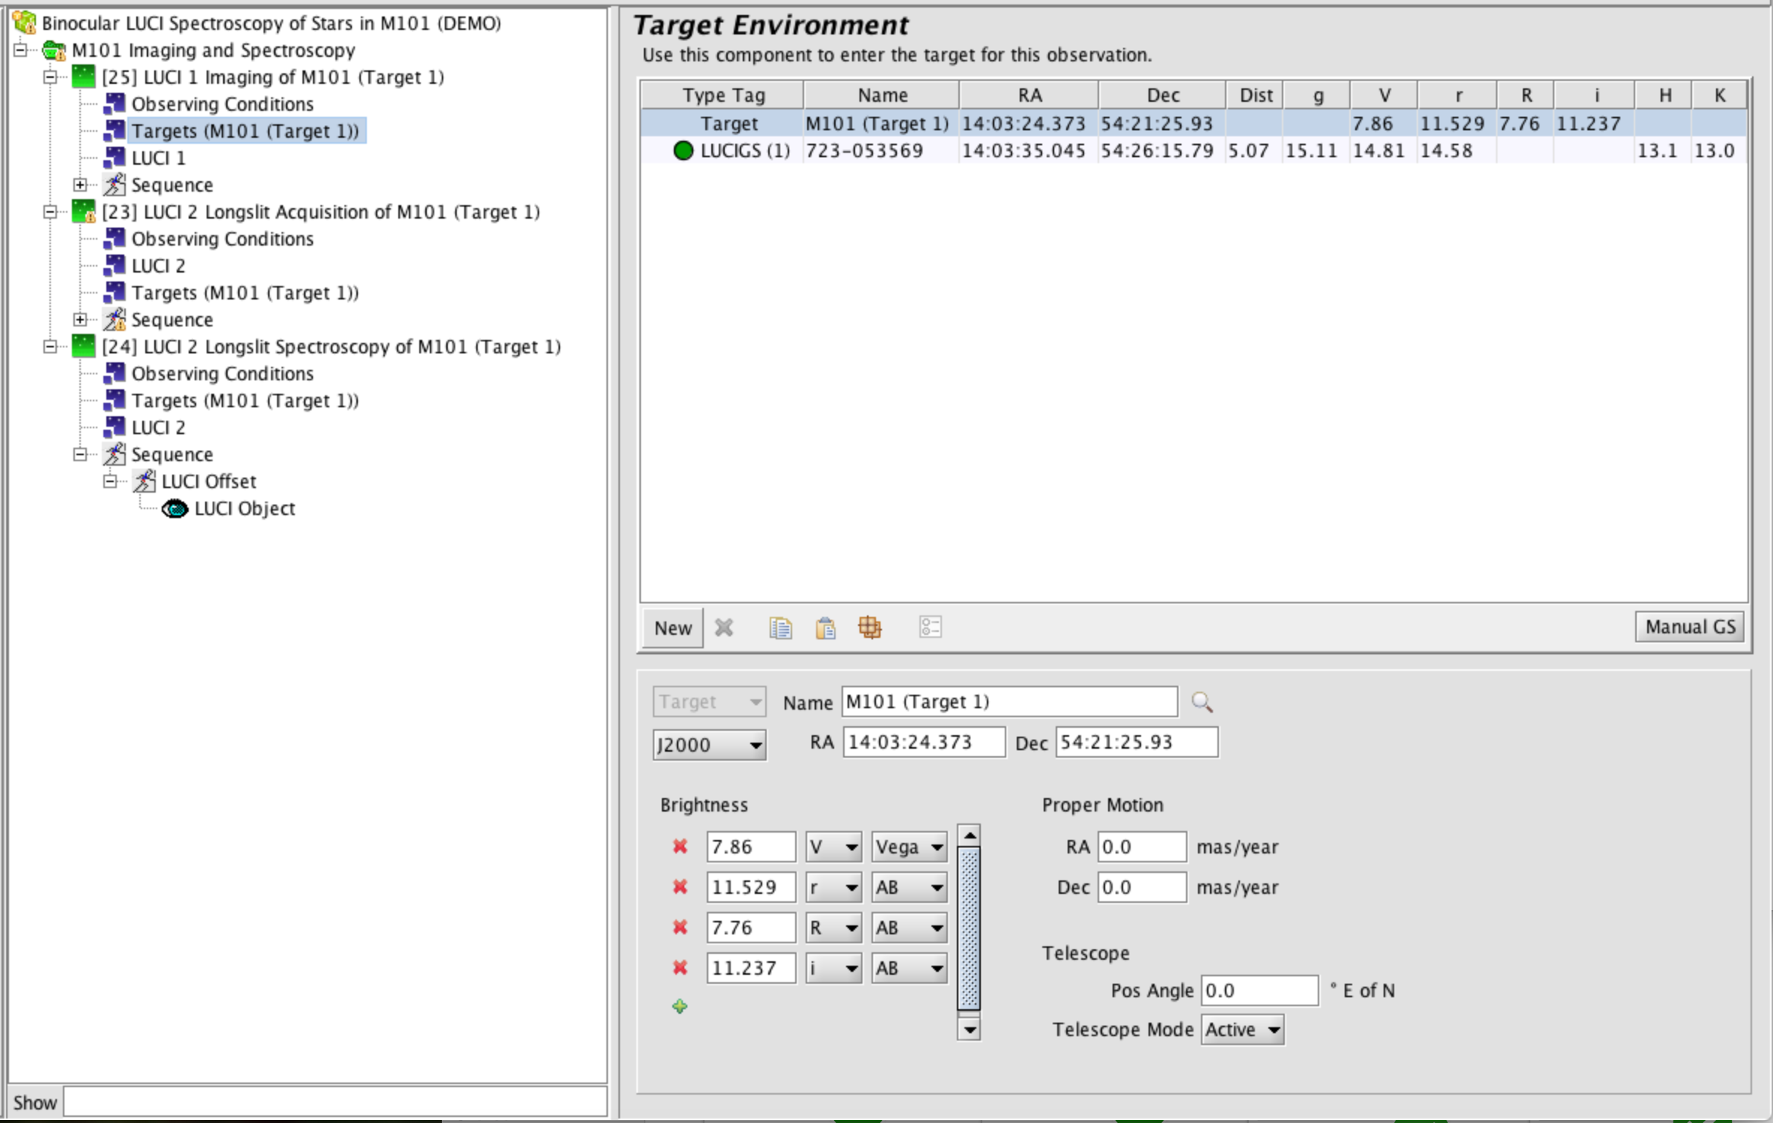
Task: Select Observing Conditions under observation [25]
Action: (x=222, y=104)
